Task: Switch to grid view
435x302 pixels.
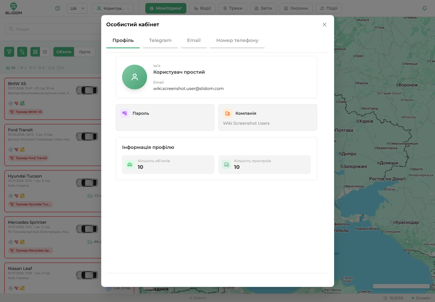Action: point(35,52)
